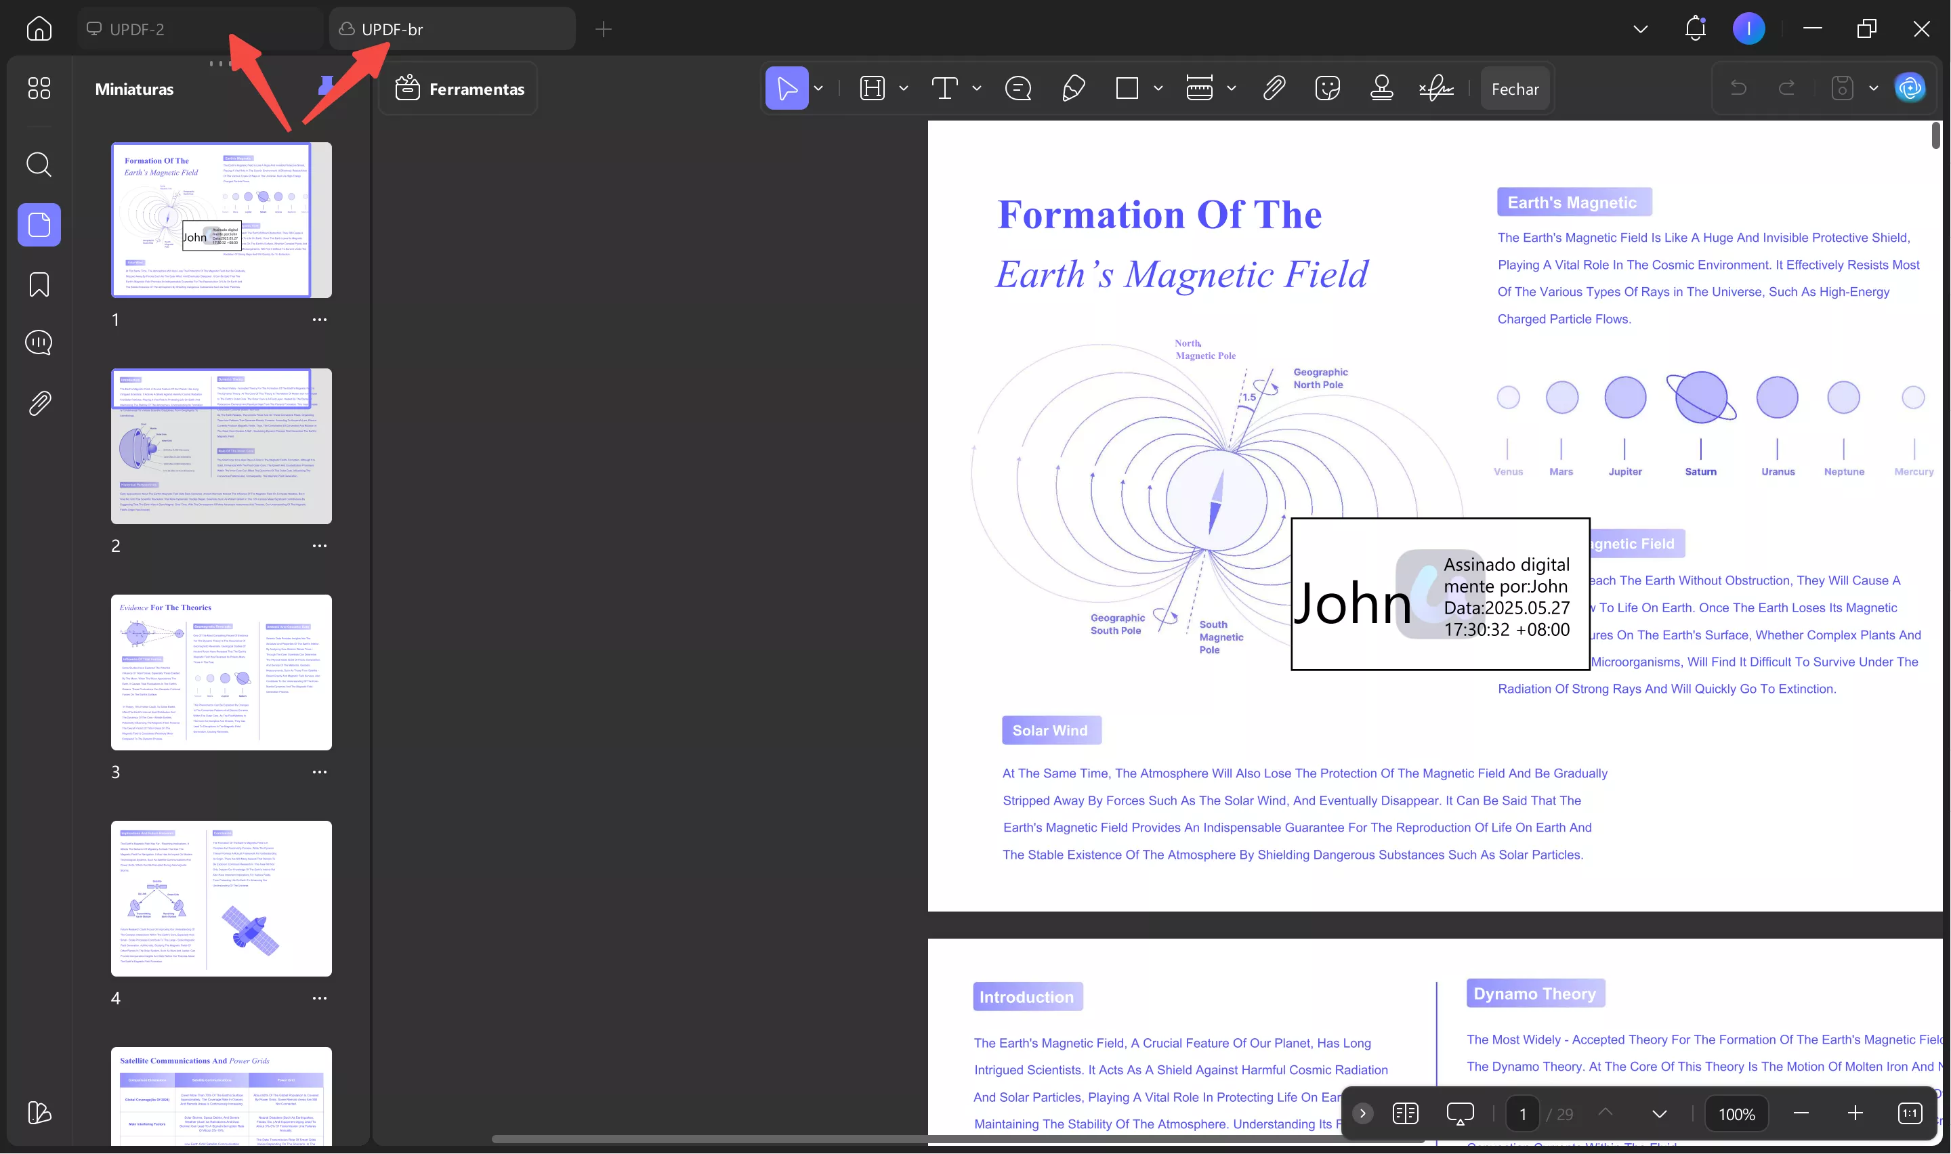Choose the pencil drawing tool
Image resolution: width=1951 pixels, height=1154 pixels.
coord(1073,89)
